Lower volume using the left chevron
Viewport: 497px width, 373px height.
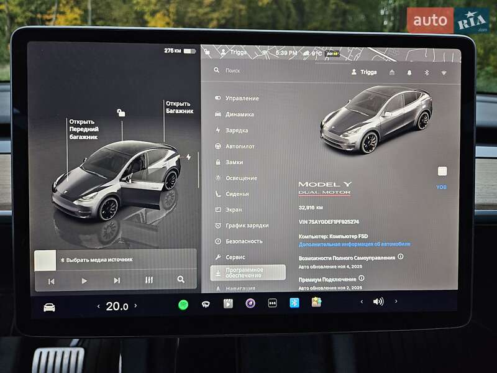click(x=362, y=302)
